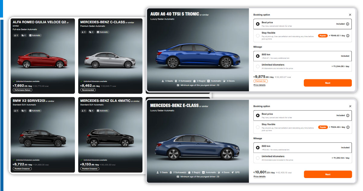Click the Recommended tag on C-Class card
363x191 pixels.
tap(88, 90)
